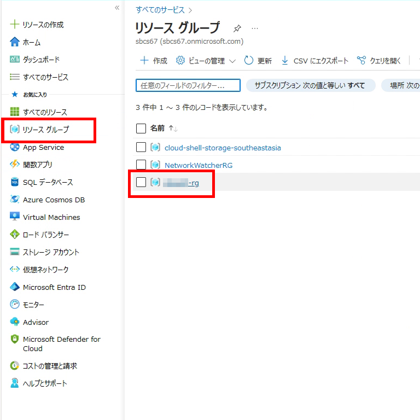420x420 pixels.
Task: Click the ロード バランサー diamond icon
Action: tap(14, 235)
